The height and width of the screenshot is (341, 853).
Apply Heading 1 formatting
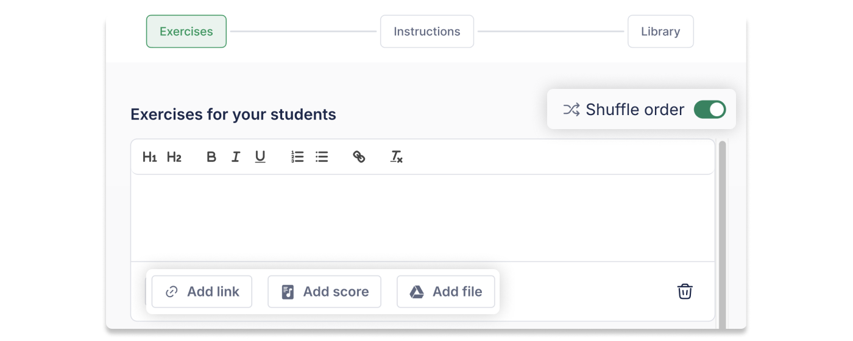pos(149,157)
